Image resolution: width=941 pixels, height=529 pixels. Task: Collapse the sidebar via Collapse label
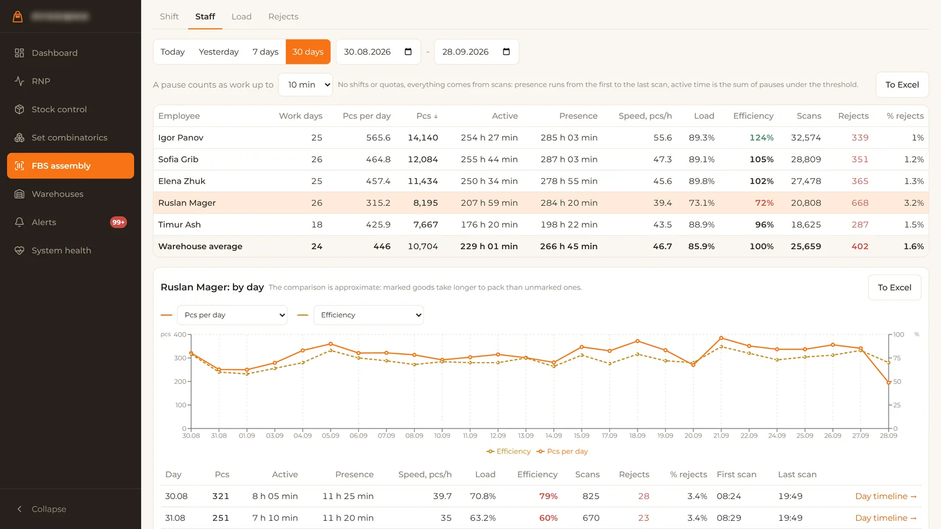coord(49,509)
